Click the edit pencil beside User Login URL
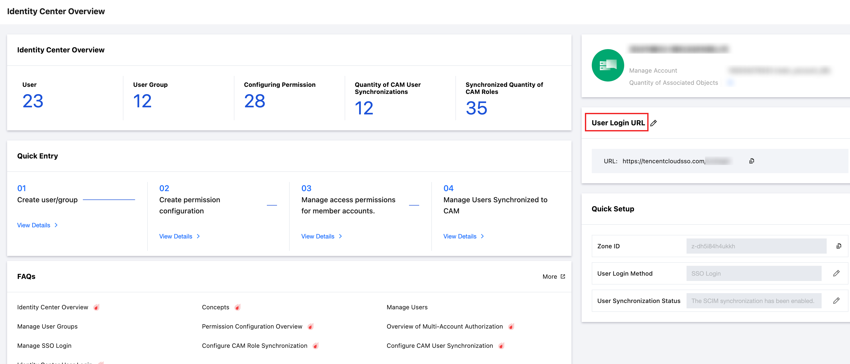Image resolution: width=850 pixels, height=364 pixels. tap(653, 123)
